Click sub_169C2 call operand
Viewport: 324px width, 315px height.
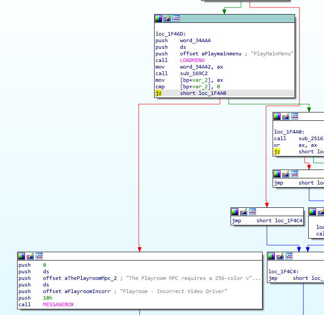click(194, 73)
